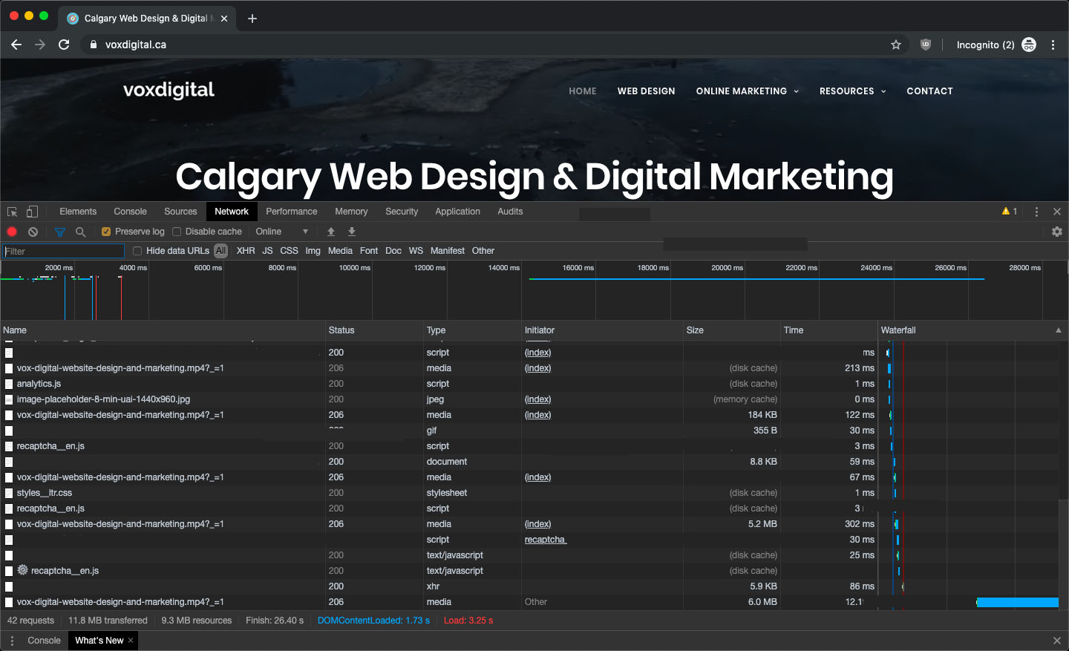Viewport: 1069px width, 651px height.
Task: Open the Performance tab
Action: coord(291,212)
